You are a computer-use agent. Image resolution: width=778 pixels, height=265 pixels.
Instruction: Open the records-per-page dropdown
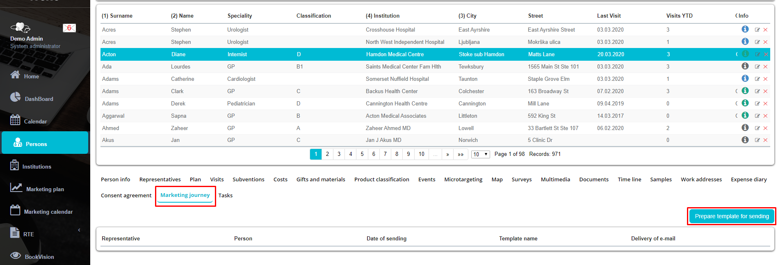tap(480, 154)
